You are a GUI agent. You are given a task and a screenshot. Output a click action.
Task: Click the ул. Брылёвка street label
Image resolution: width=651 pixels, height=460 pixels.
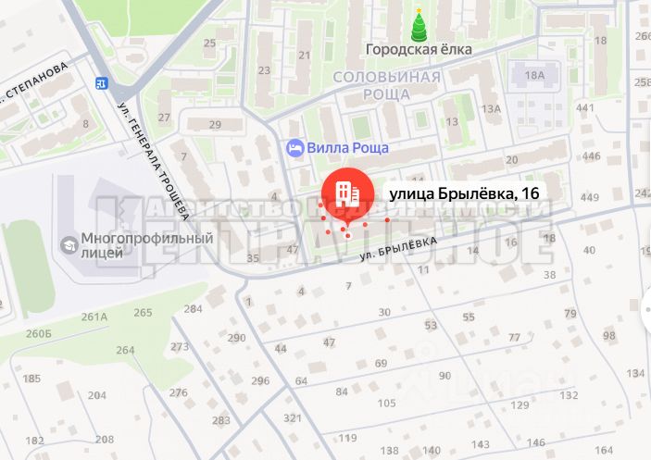398,248
